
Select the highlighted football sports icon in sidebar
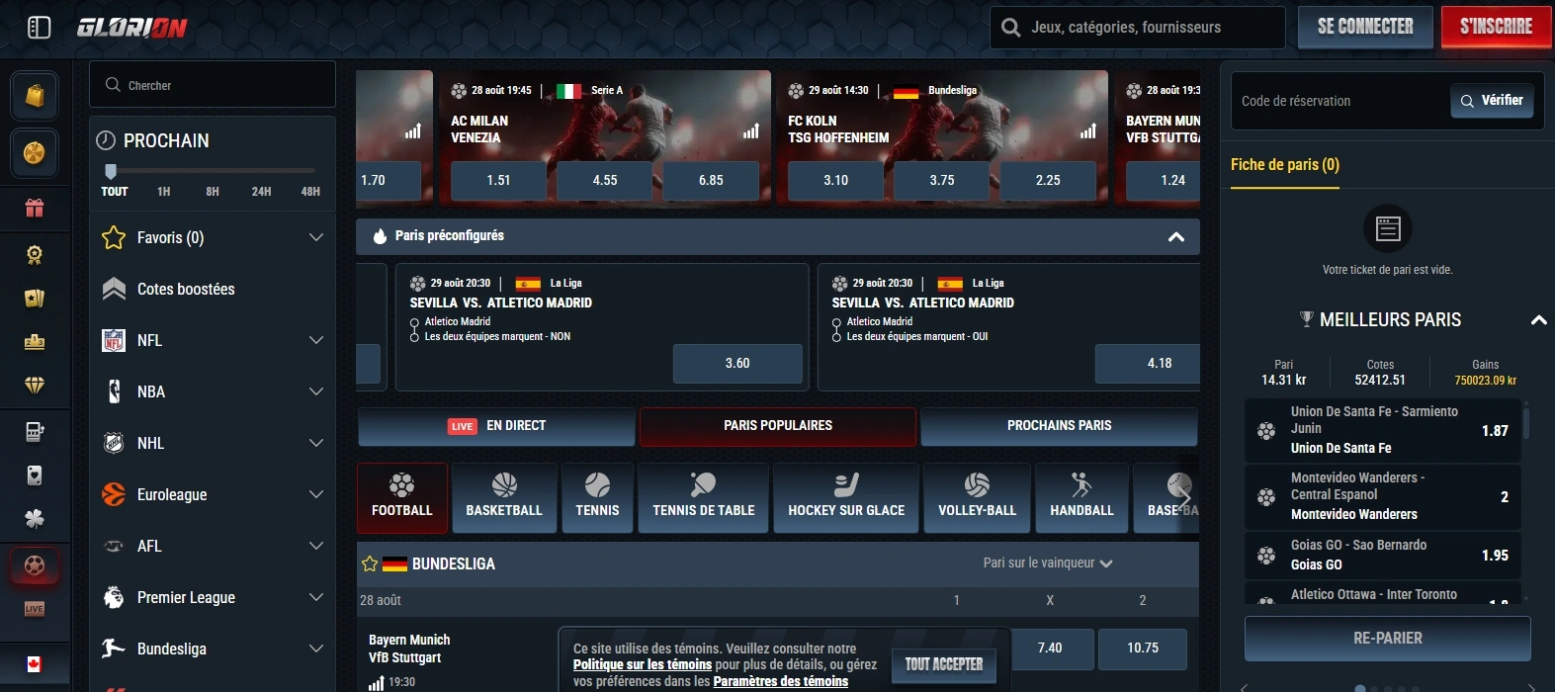click(x=35, y=566)
